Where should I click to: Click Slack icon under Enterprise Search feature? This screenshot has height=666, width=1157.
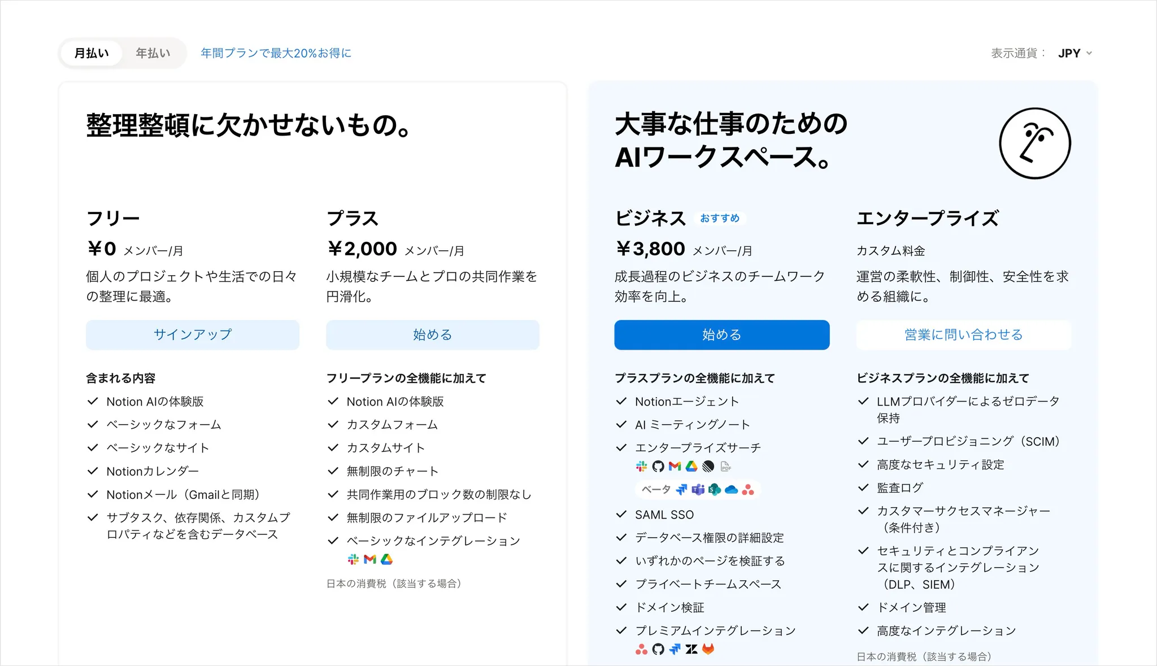[641, 467]
